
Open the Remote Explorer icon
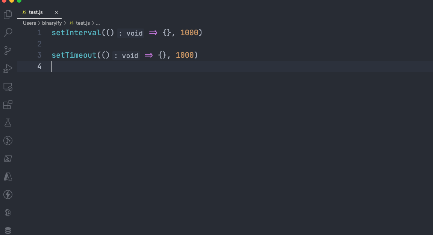[8, 87]
